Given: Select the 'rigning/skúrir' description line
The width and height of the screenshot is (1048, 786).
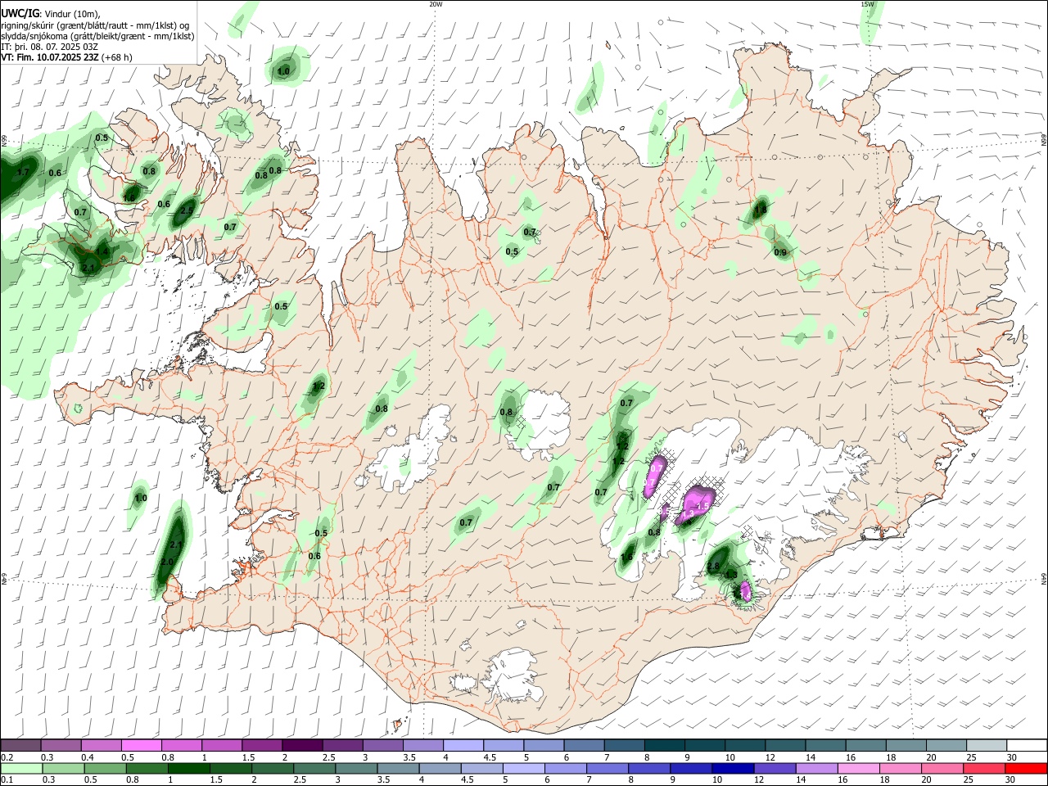Looking at the screenshot, I should click(x=95, y=25).
